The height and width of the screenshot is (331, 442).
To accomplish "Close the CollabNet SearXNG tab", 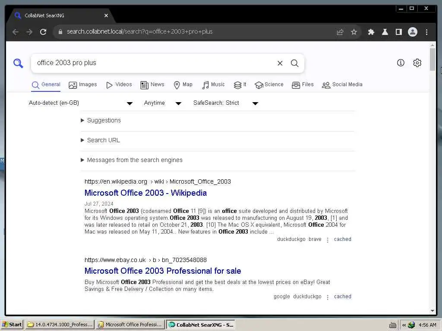I will [106, 16].
